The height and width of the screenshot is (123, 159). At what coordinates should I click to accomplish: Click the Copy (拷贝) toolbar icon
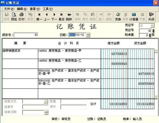(x=85, y=17)
